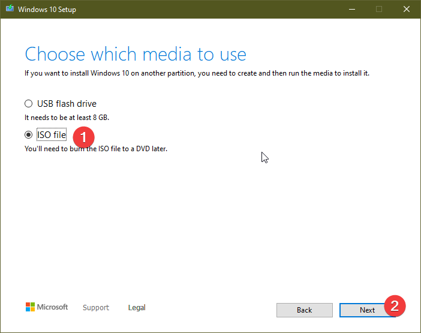Screen dimensions: 421x333
Task: Go Back to the previous setup page
Action: tap(305, 310)
